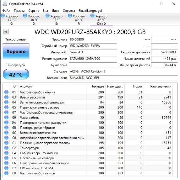Select Аварийные парковки при отключении attribute text

[x=52, y=138]
